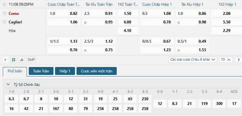Open the match list layout icon

click(14, 60)
